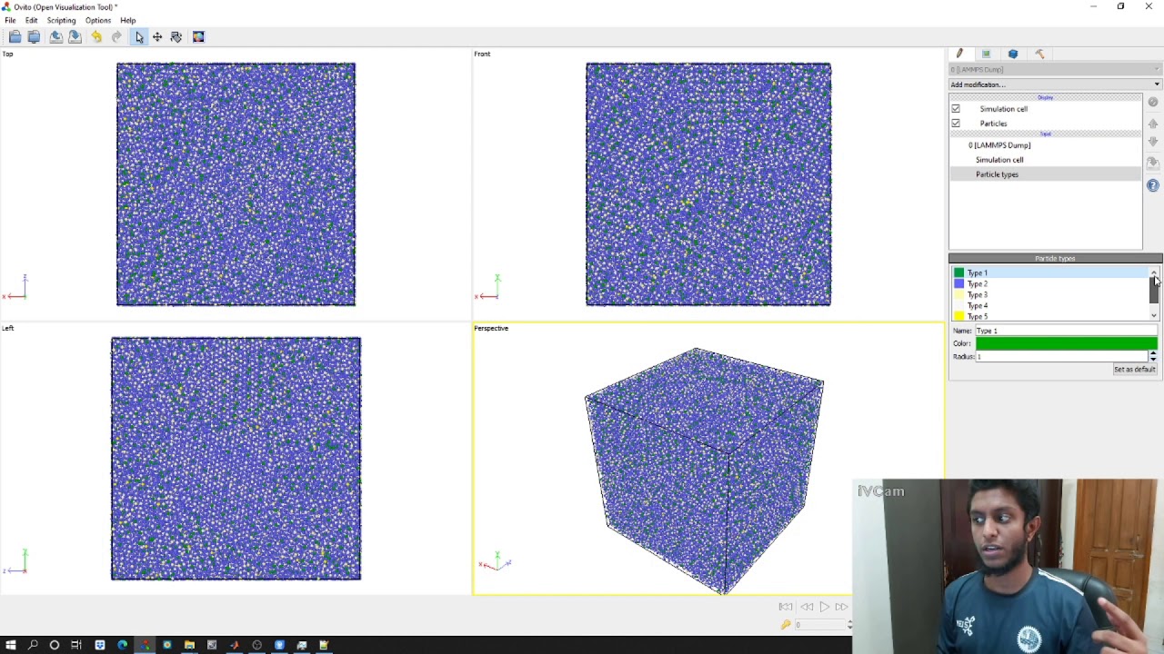1164x654 pixels.
Task: Open Task View on the taskbar
Action: 76,645
